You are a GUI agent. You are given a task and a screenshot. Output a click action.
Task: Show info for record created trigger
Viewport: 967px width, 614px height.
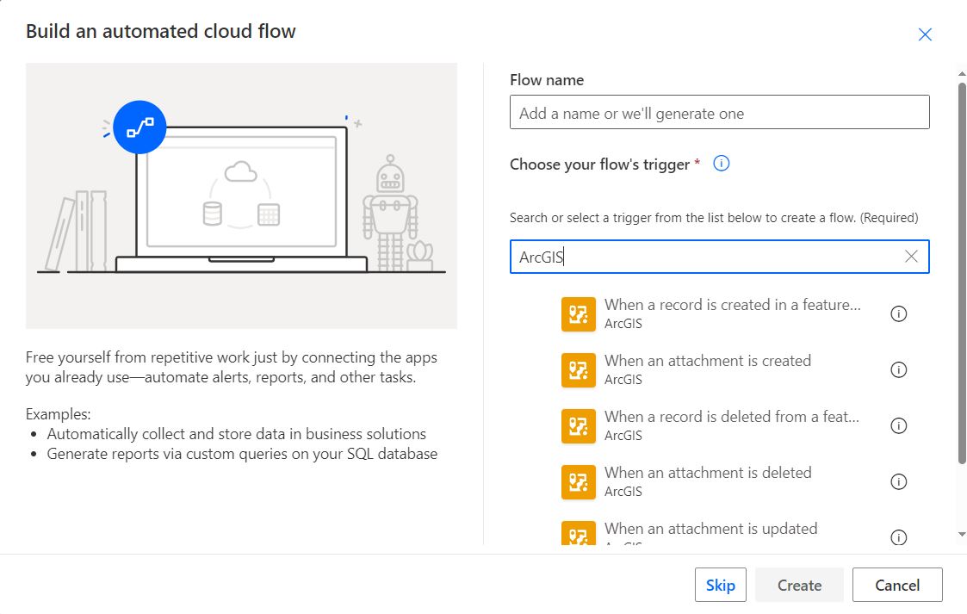[899, 313]
